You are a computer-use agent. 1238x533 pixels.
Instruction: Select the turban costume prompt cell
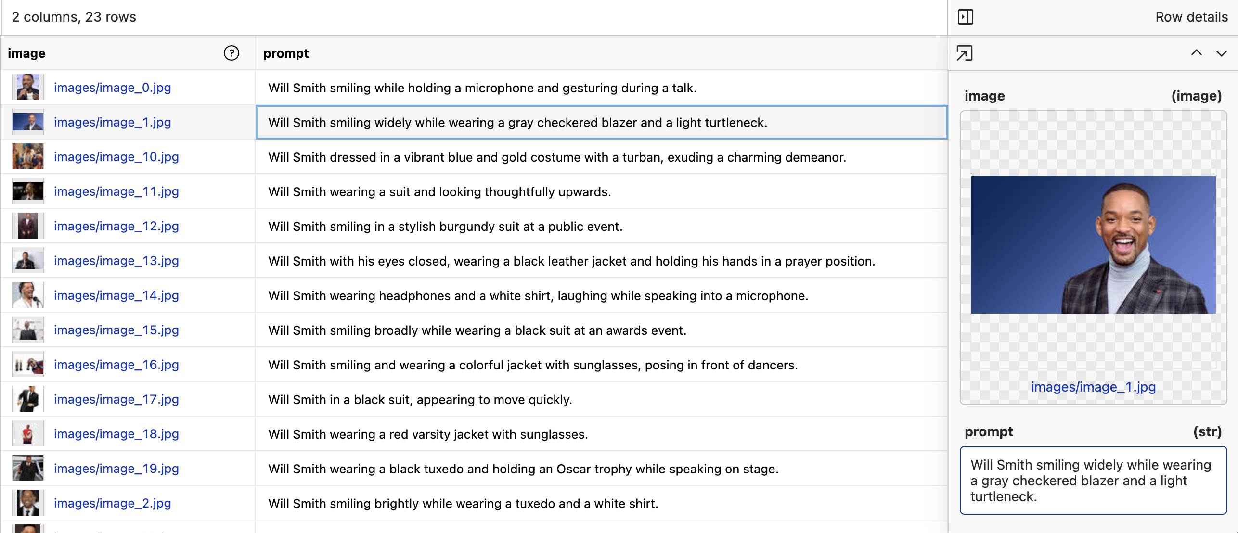tap(556, 157)
